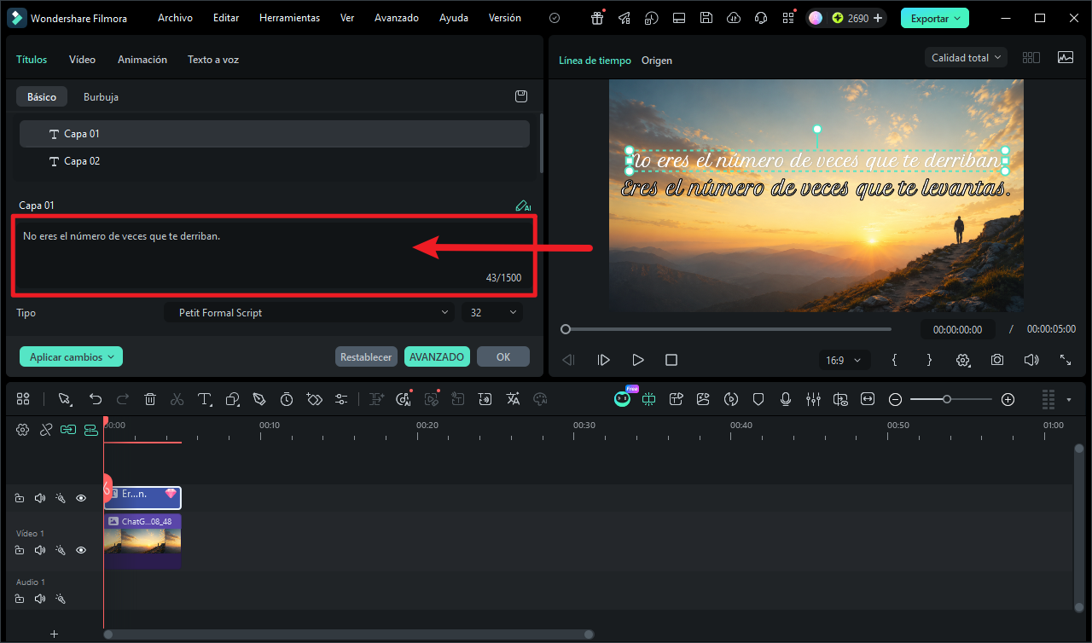Mute the Audio 1 track
This screenshot has height=643, width=1092.
pyautogui.click(x=39, y=599)
